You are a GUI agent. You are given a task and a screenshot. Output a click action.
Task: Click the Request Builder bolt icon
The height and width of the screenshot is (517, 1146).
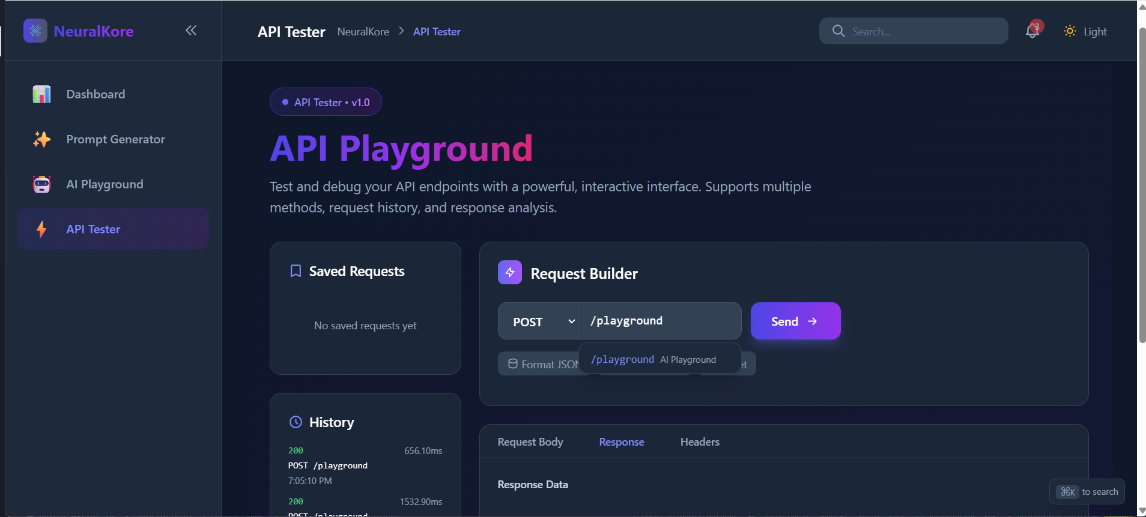tap(510, 272)
